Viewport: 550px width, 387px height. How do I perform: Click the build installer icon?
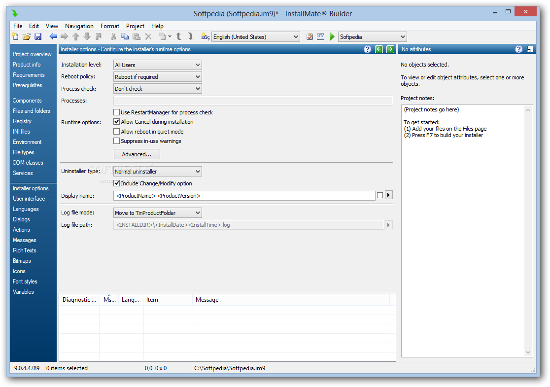coord(321,36)
